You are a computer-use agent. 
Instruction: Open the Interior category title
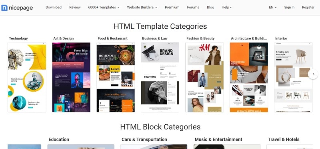[281, 38]
